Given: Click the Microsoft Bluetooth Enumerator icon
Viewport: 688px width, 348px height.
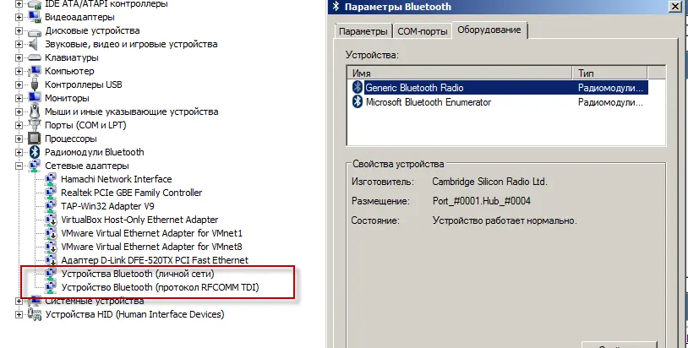Looking at the screenshot, I should 357,102.
